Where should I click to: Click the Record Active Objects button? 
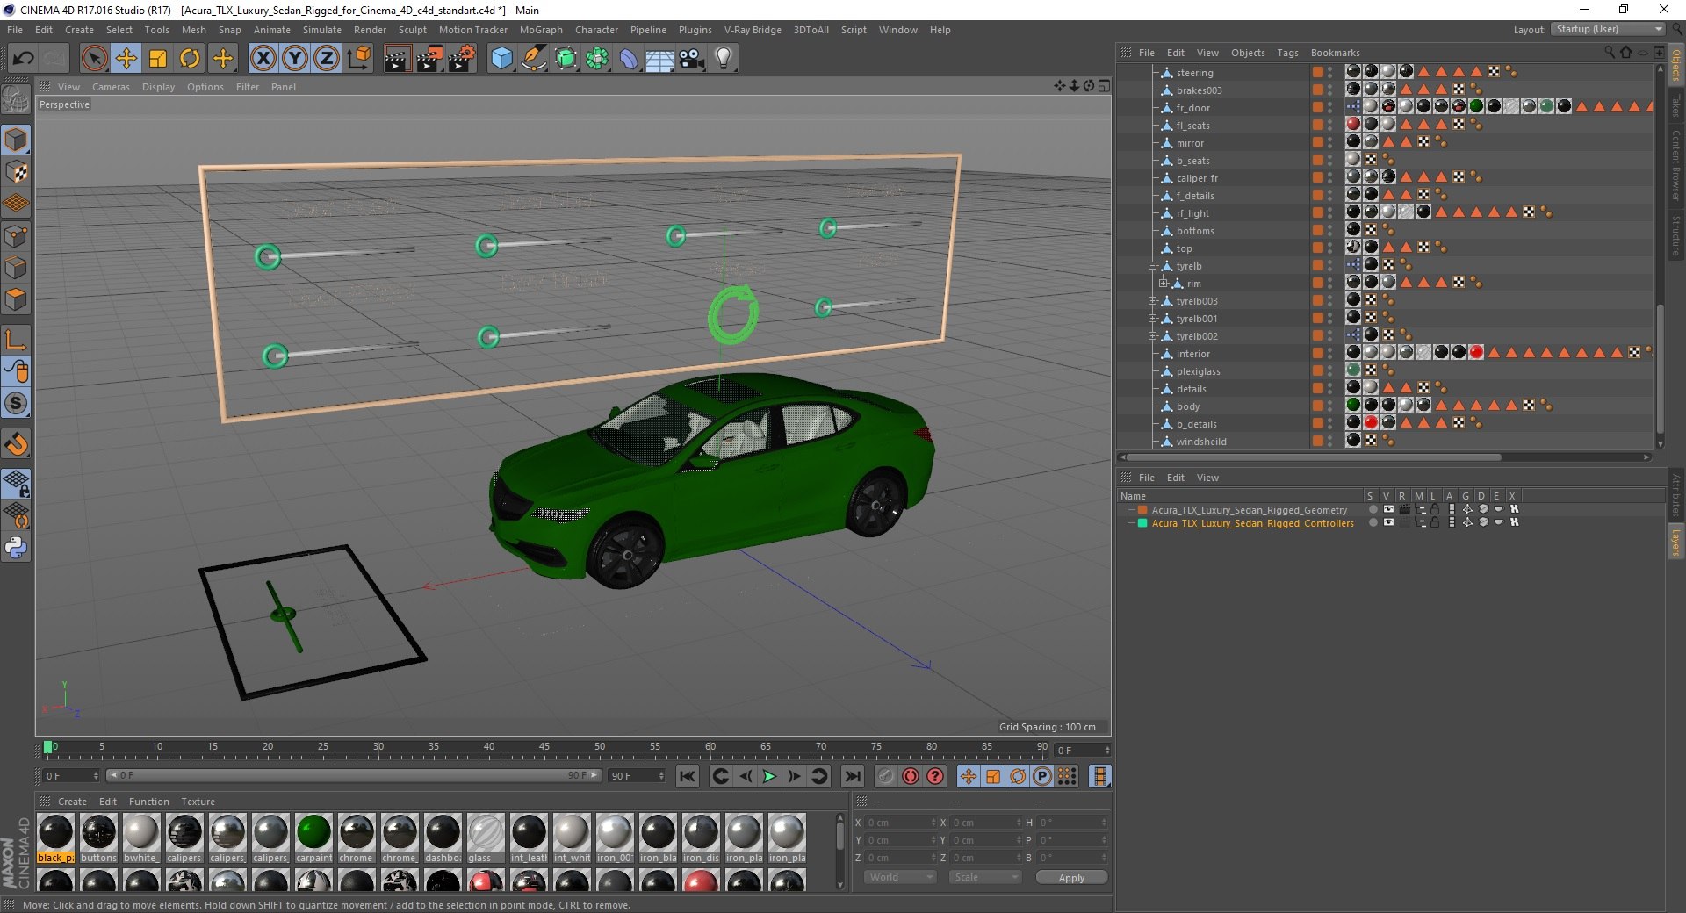tap(886, 776)
